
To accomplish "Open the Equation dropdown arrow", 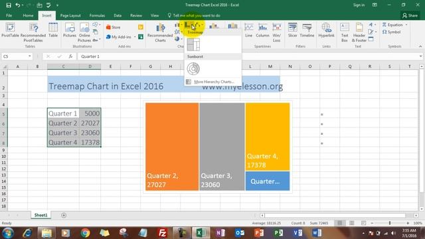I will coord(406,25).
